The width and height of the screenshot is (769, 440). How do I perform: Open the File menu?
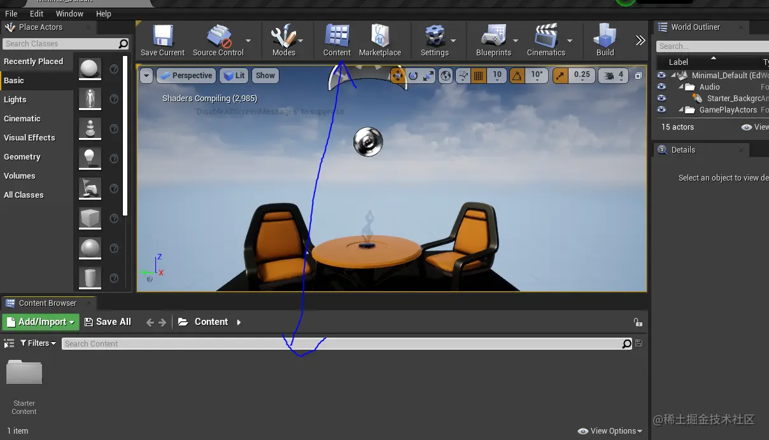(x=11, y=13)
